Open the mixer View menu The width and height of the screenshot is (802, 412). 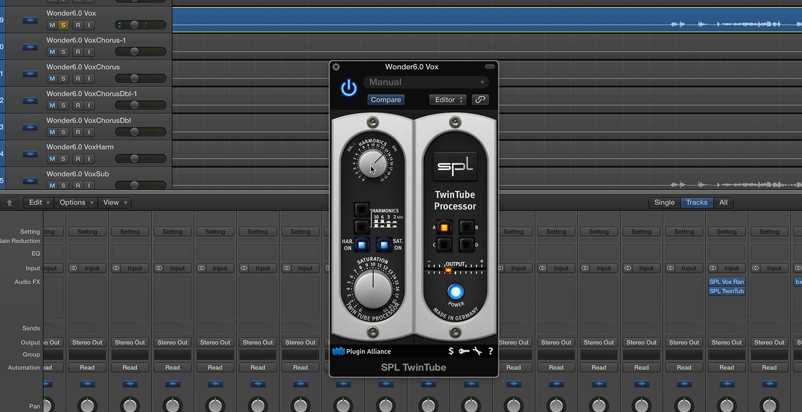pyautogui.click(x=115, y=203)
